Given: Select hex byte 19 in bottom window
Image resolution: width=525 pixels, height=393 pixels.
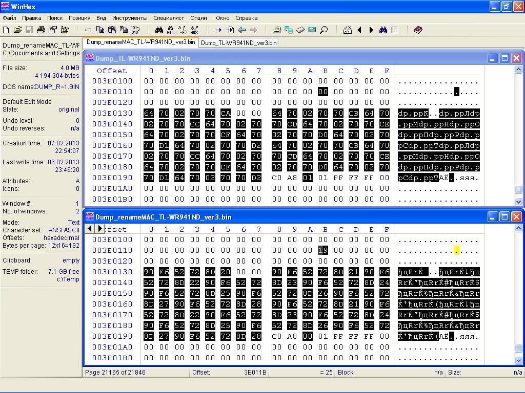Looking at the screenshot, I should pos(322,250).
